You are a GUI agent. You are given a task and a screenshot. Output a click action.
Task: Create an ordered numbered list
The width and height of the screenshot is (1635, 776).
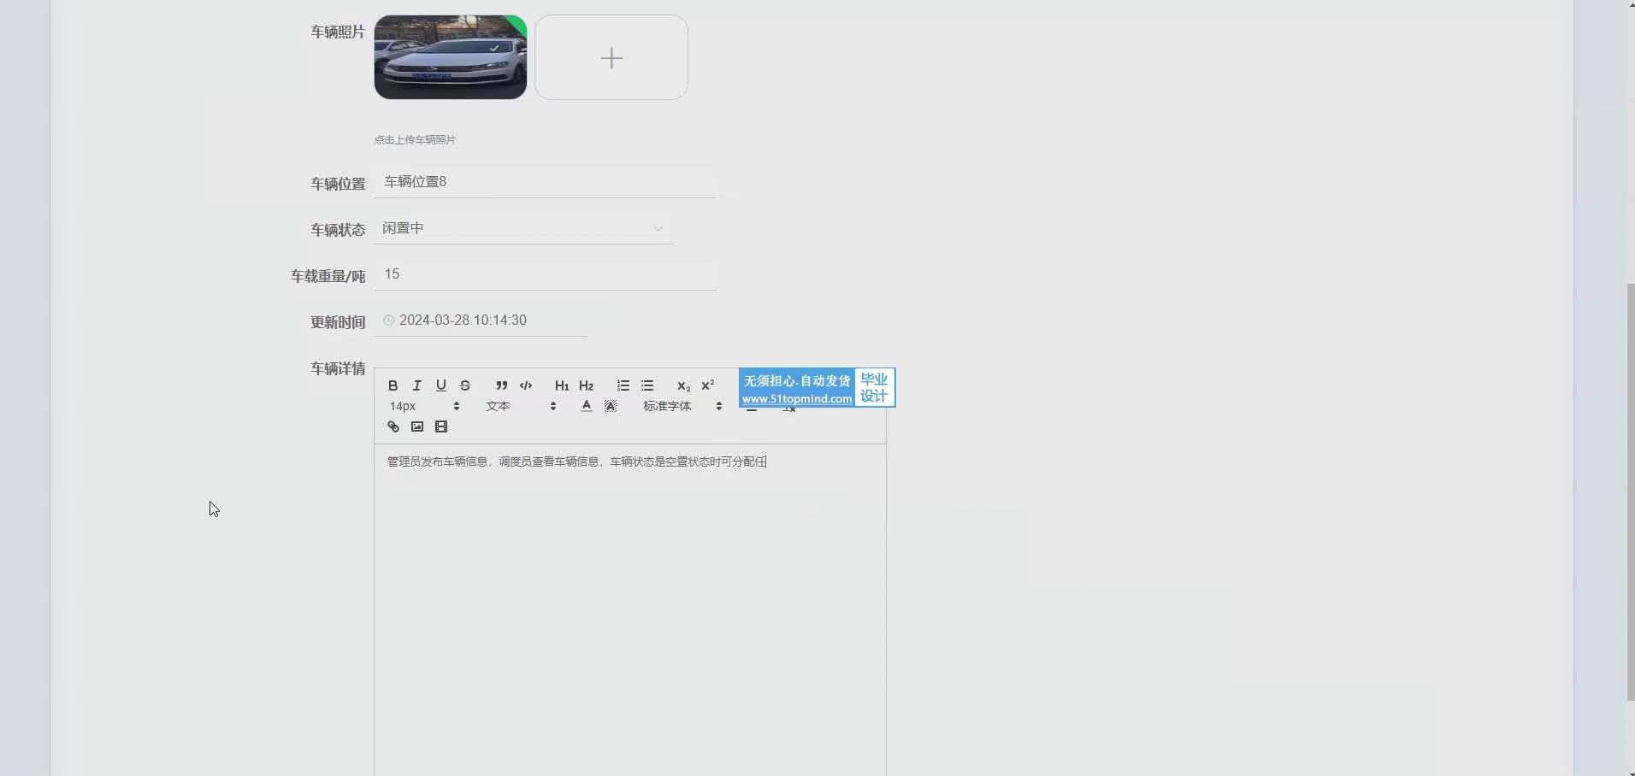pyautogui.click(x=623, y=385)
